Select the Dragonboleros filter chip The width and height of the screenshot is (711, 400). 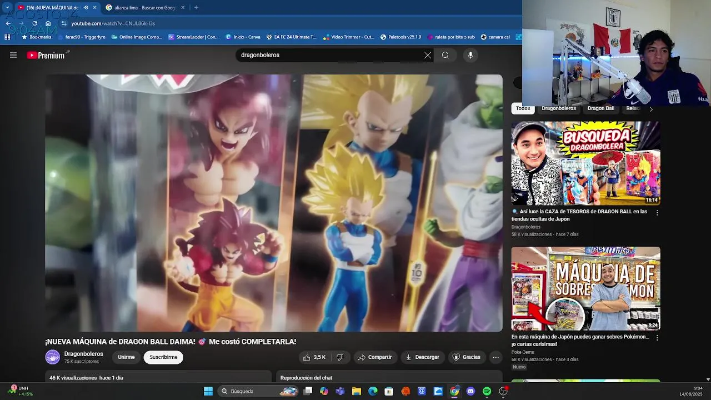click(x=559, y=109)
